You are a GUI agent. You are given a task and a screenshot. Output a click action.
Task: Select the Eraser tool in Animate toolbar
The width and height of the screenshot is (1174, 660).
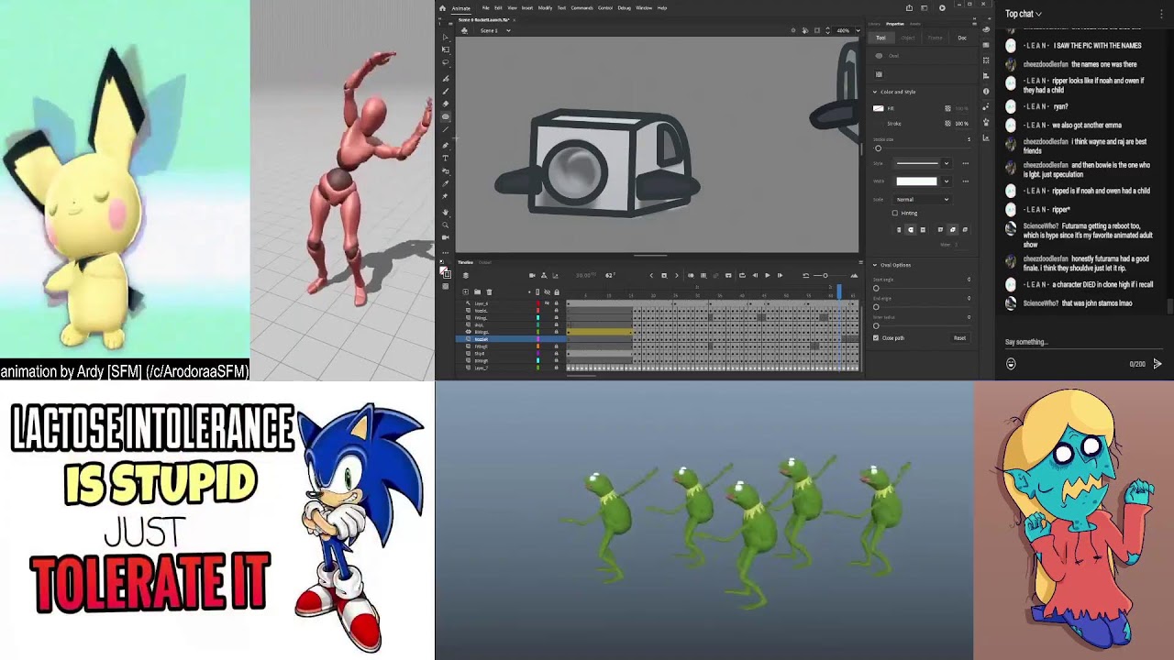coord(446,104)
